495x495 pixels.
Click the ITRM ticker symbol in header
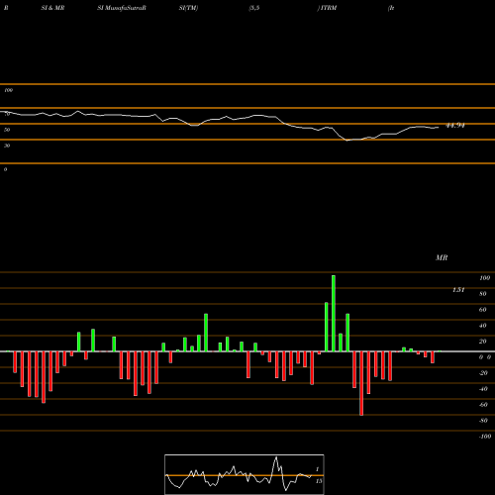(329, 8)
